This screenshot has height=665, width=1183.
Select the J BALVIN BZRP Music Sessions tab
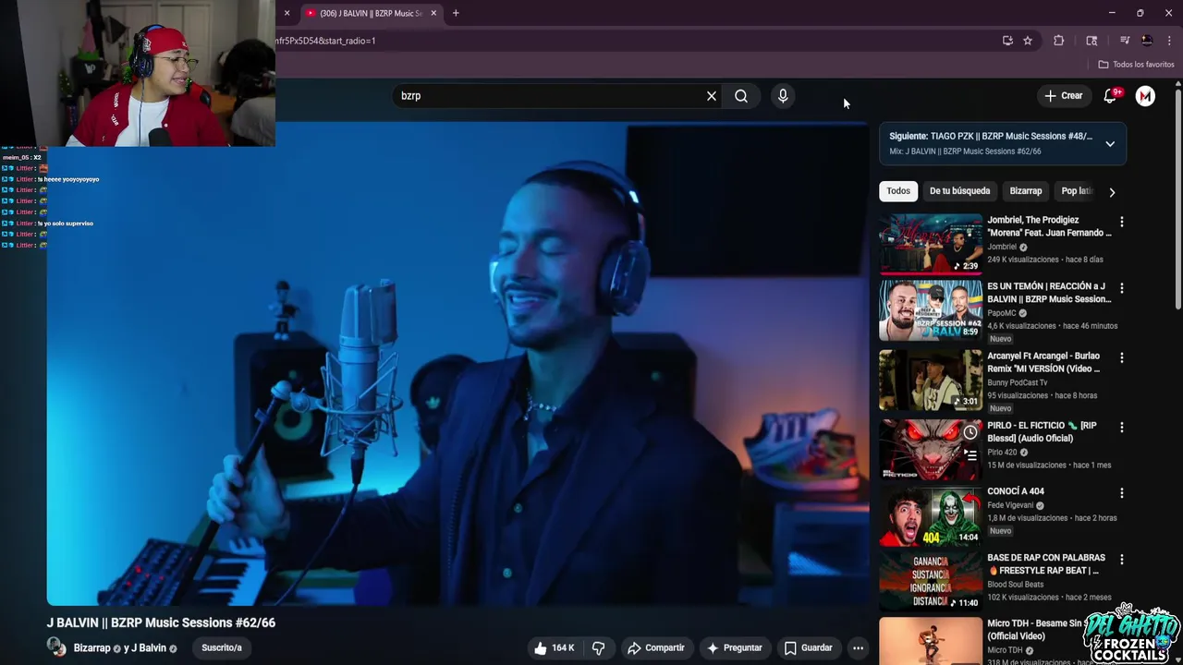pos(370,13)
